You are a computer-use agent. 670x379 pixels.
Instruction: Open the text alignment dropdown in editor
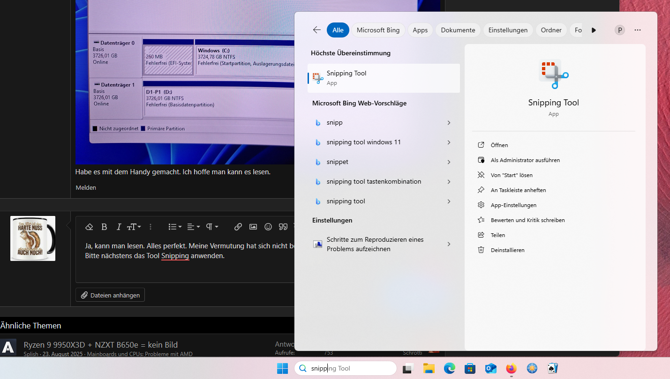(x=194, y=227)
